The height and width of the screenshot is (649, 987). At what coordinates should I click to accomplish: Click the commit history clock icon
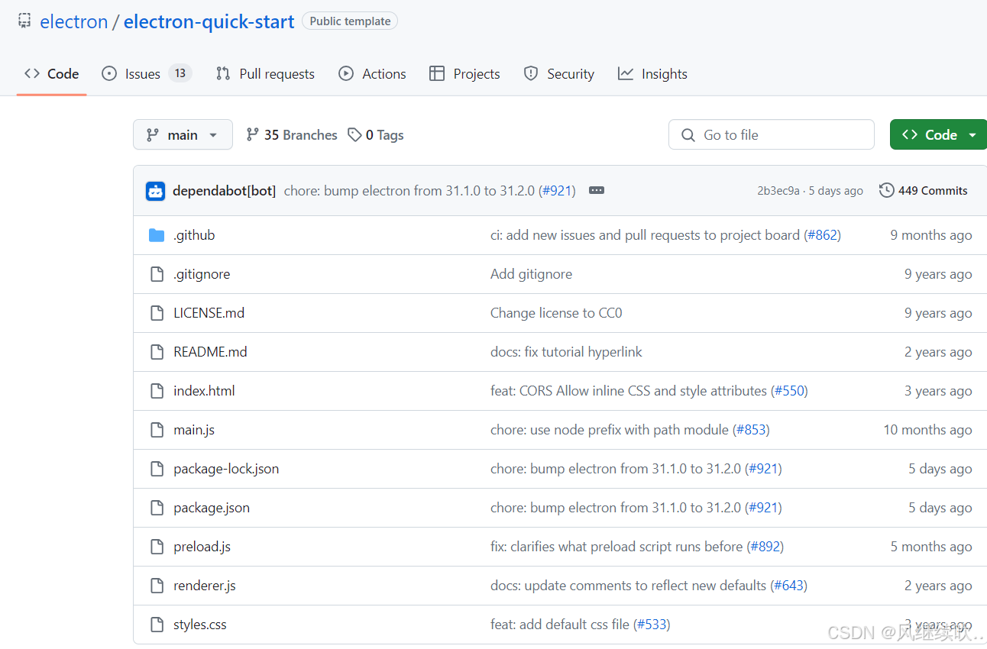[x=886, y=191]
